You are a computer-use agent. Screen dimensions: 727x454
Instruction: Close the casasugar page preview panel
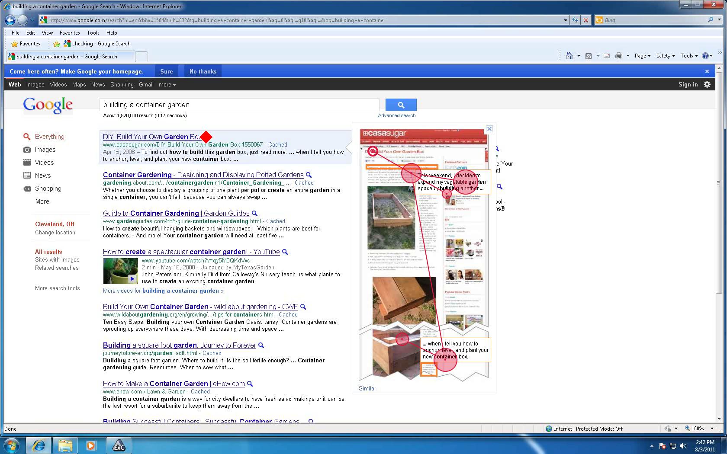(x=489, y=129)
